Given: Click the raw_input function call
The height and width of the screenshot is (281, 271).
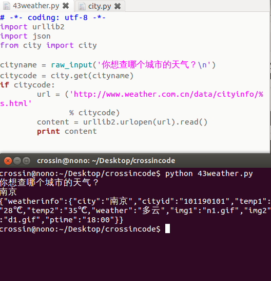Looking at the screenshot, I should coord(133,65).
